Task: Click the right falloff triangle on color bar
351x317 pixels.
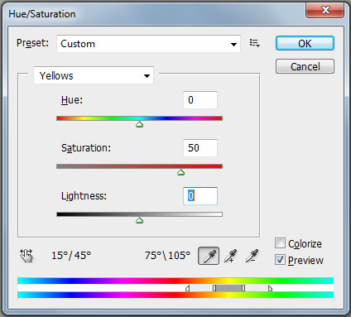Action: [x=270, y=288]
